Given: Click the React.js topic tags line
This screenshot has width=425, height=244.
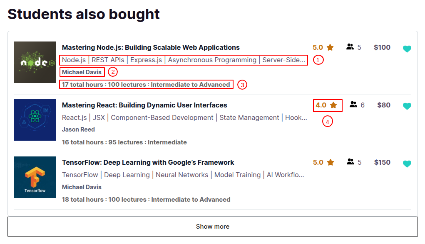Looking at the screenshot, I should click(x=184, y=117).
